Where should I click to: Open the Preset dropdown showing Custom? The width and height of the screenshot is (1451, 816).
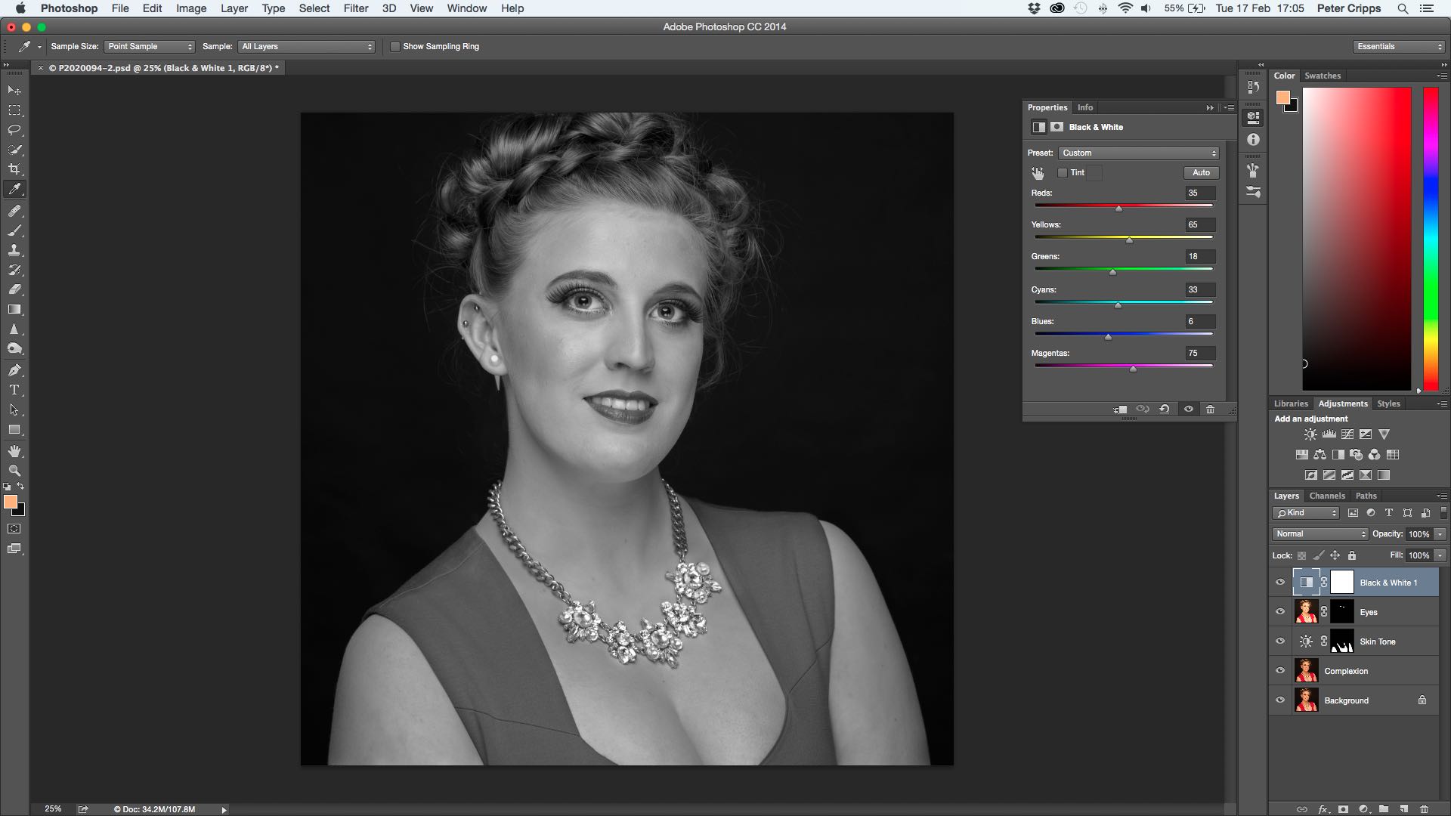point(1138,153)
